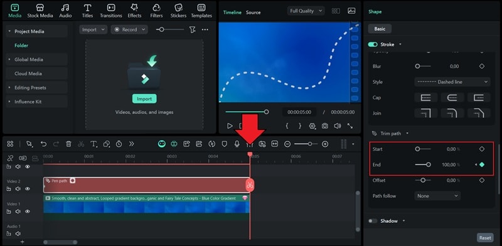Click the preview scopes image icon

click(x=351, y=11)
